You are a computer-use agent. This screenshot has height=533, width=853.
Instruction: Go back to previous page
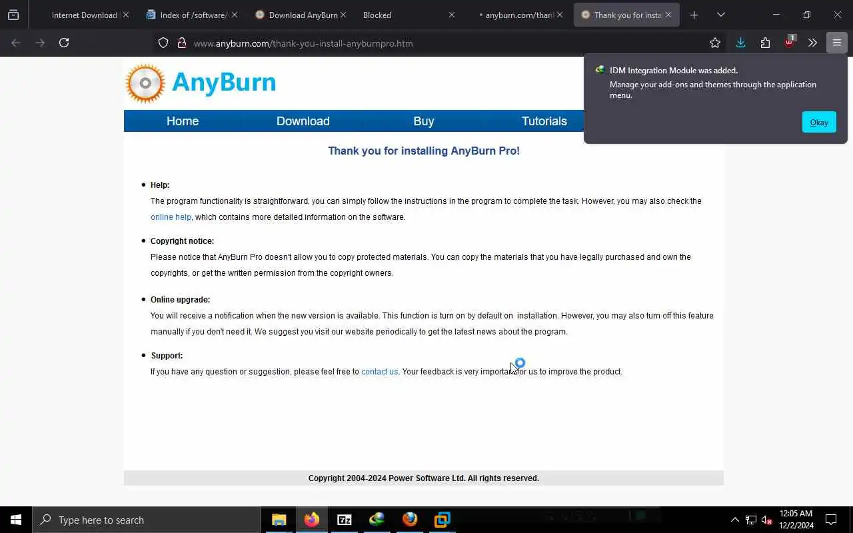pyautogui.click(x=16, y=43)
